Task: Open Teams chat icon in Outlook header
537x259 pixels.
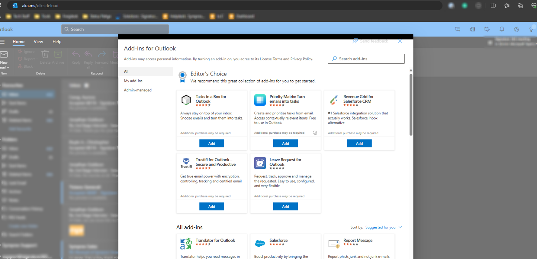Action: (457, 29)
